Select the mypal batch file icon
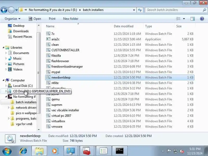 point(48,72)
